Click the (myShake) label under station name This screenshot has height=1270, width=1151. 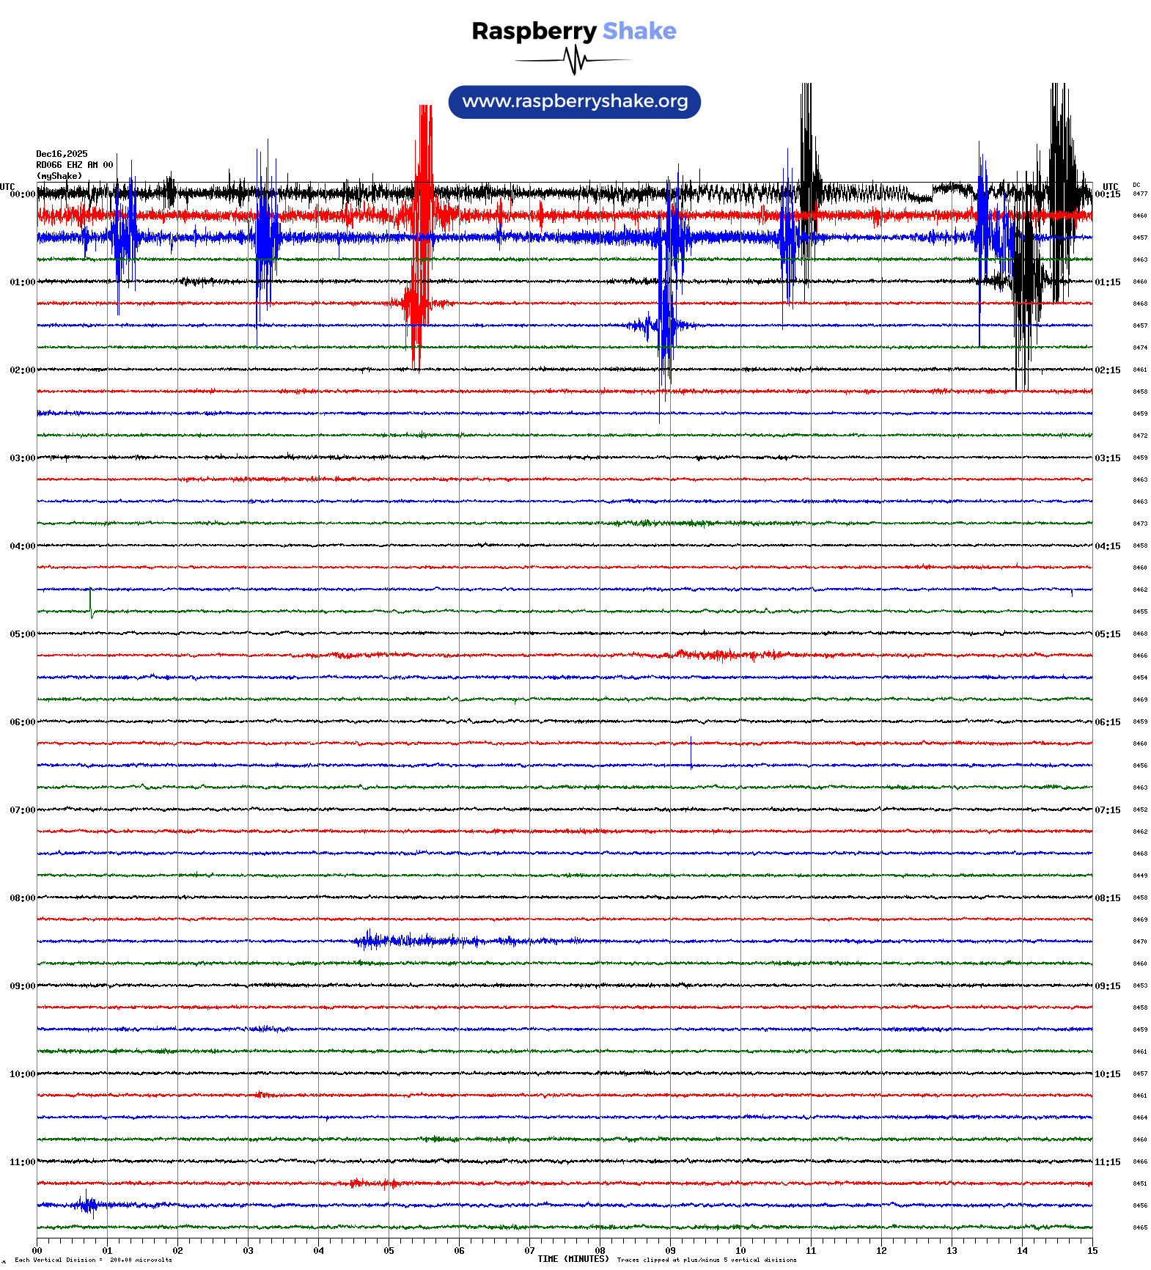(x=59, y=176)
